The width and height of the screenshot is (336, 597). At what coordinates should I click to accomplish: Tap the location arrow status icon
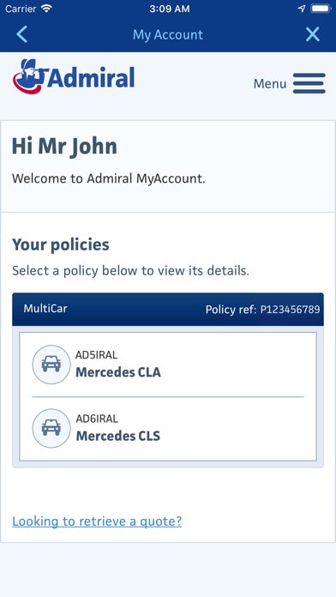(x=302, y=9)
